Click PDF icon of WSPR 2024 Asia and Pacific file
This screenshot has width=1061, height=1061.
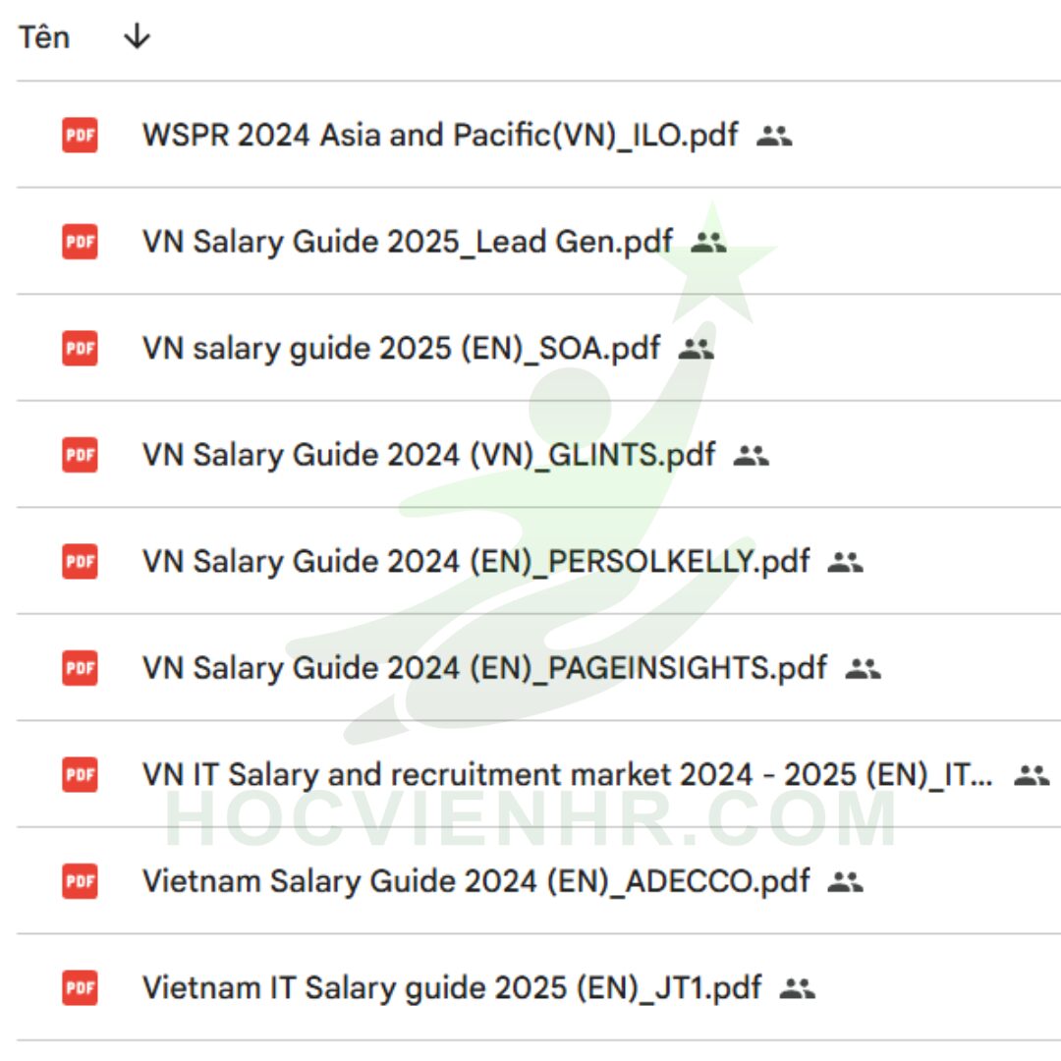point(80,135)
